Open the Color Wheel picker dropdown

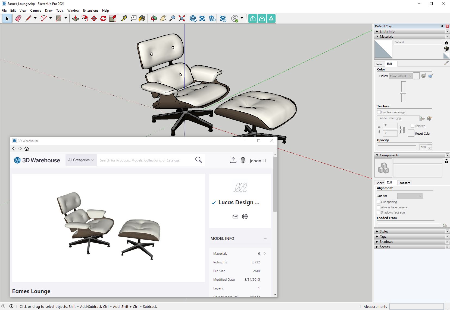401,76
